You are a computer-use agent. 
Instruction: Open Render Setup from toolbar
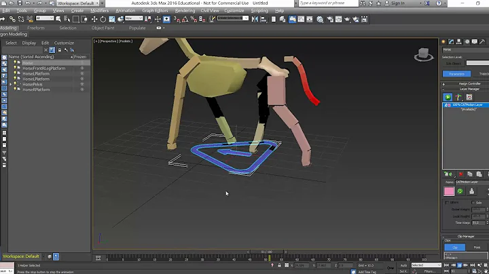330,19
